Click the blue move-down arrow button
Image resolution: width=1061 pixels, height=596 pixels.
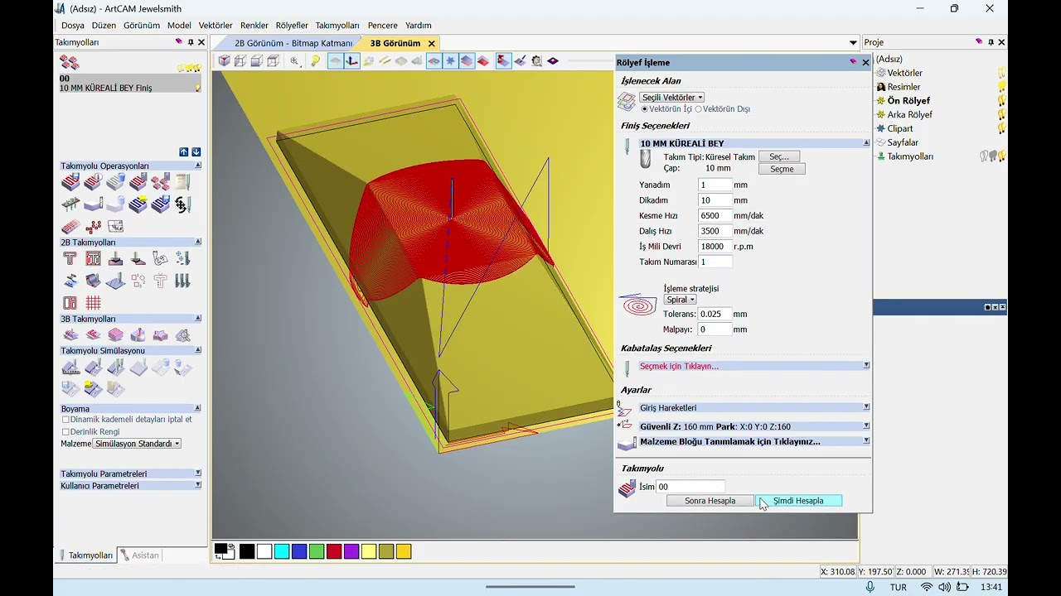[196, 151]
